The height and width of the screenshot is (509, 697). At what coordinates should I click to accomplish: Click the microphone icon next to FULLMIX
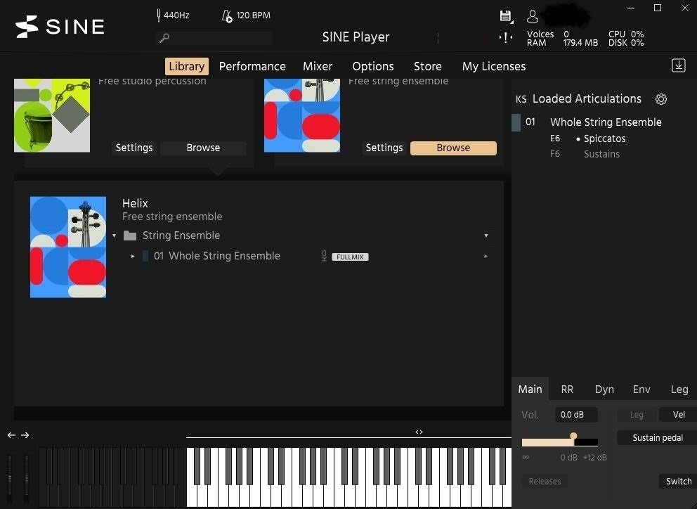(x=323, y=256)
